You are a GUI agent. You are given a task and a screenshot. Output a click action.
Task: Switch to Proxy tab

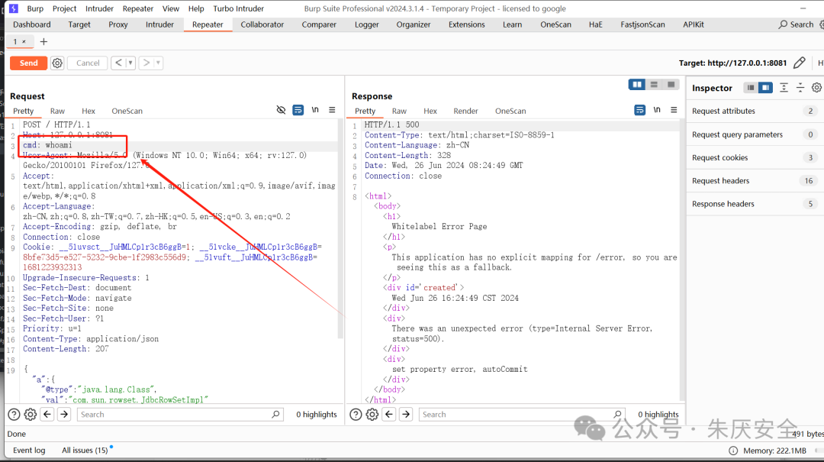point(118,24)
